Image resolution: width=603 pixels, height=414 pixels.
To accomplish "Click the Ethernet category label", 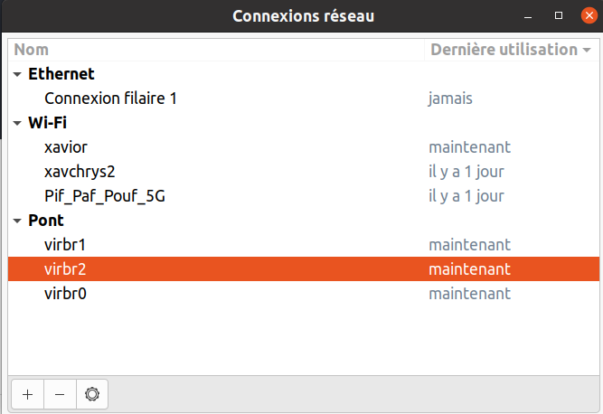I will [x=61, y=74].
